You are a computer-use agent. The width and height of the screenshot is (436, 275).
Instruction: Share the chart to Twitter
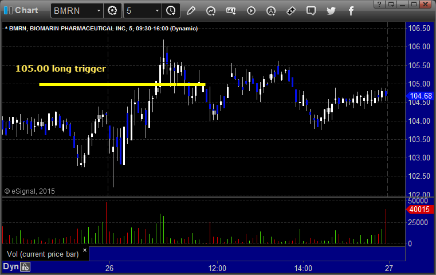click(x=331, y=11)
